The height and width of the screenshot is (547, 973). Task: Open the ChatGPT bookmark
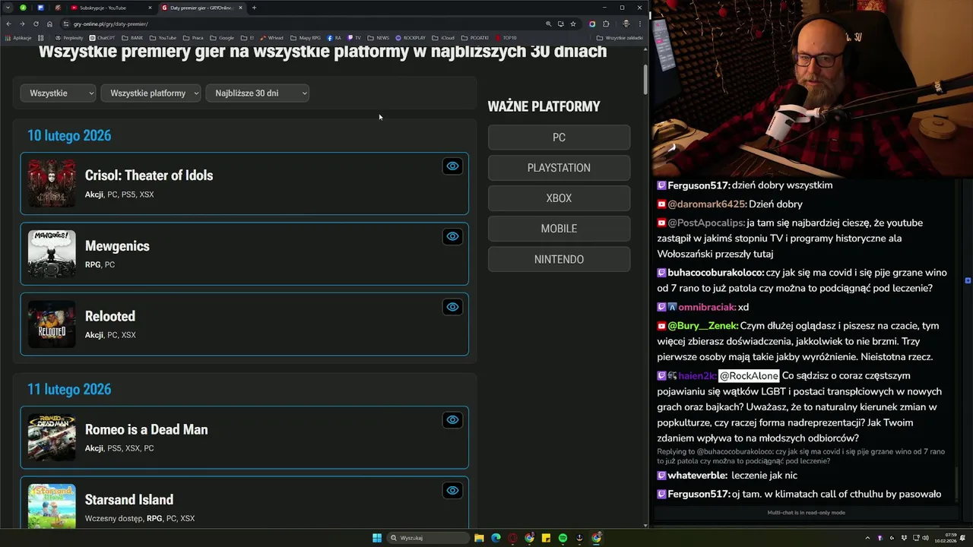click(103, 37)
